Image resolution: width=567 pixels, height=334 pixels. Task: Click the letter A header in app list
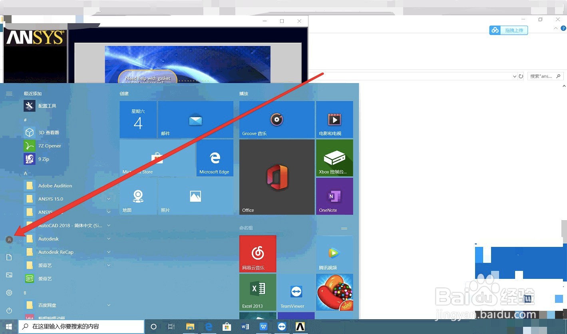26,173
